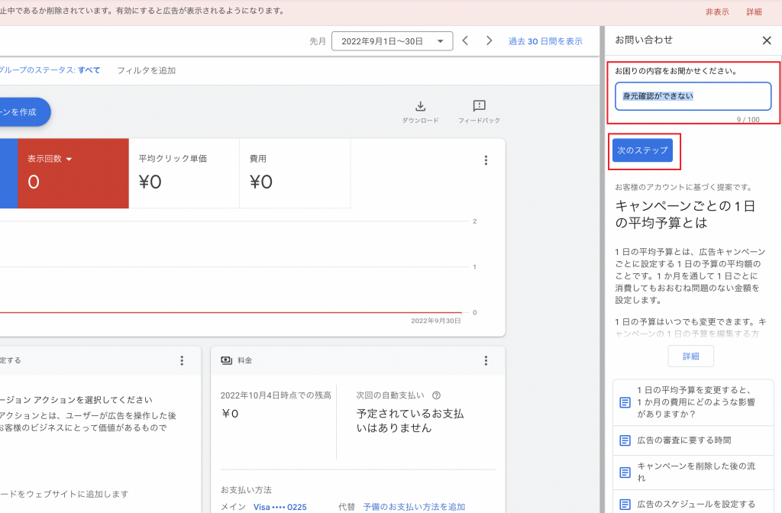Open article icon for 広告の審査に要する時間
This screenshot has width=782, height=513.
coord(625,440)
